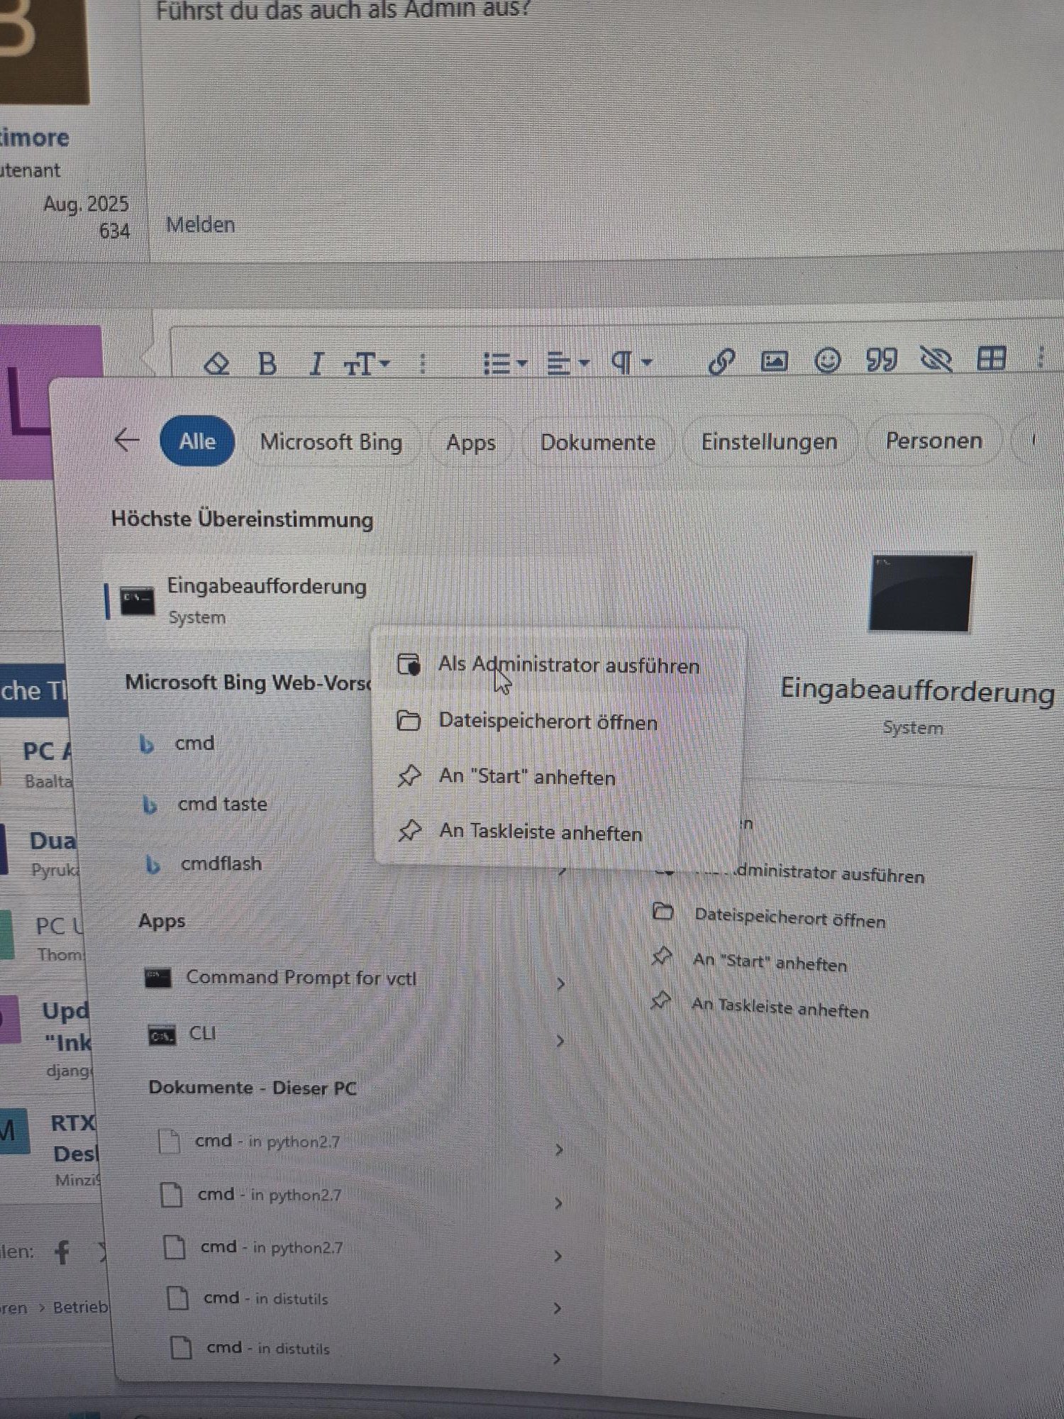
Task: Click the spoiler crossed-eye icon
Action: pos(936,359)
